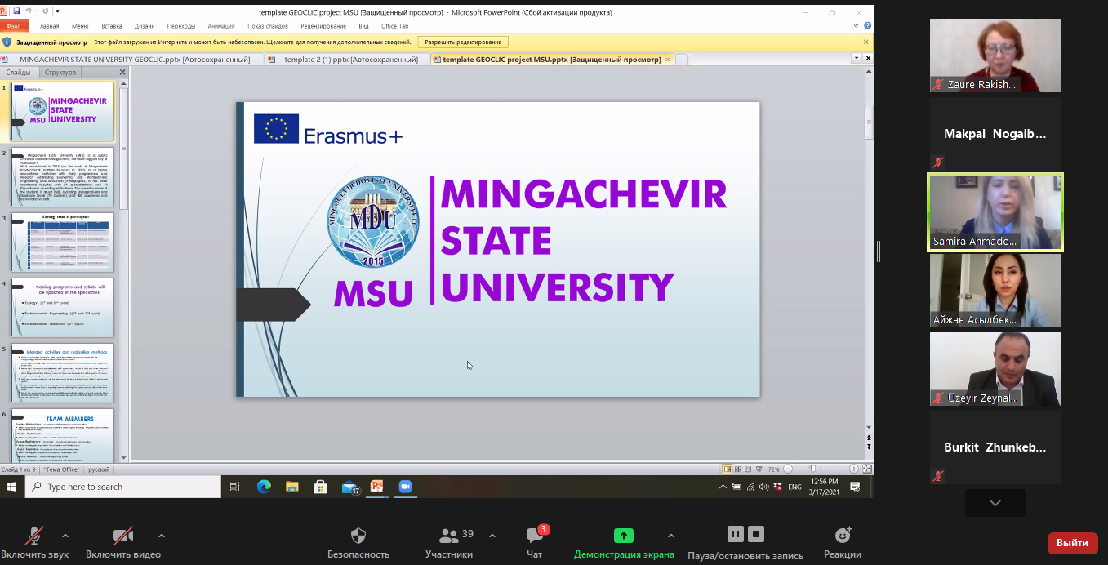The height and width of the screenshot is (565, 1108).
Task: Open the Файл tab
Action: pos(14,26)
